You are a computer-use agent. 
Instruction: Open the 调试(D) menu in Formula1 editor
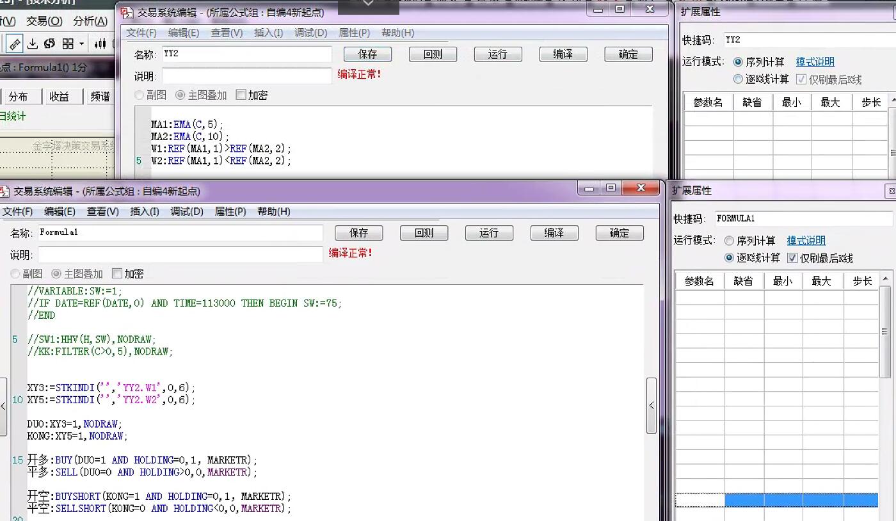pyautogui.click(x=187, y=211)
